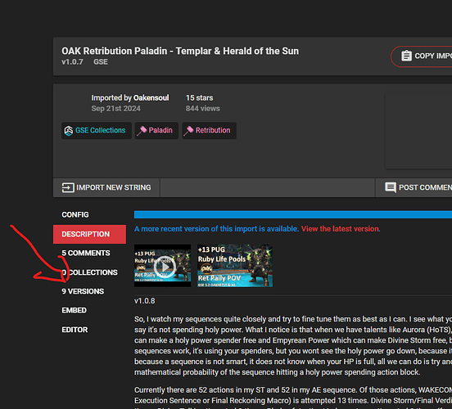452x409 pixels.
Task: Play the Ruby Life Pools video thumbnail
Action: pyautogui.click(x=163, y=266)
